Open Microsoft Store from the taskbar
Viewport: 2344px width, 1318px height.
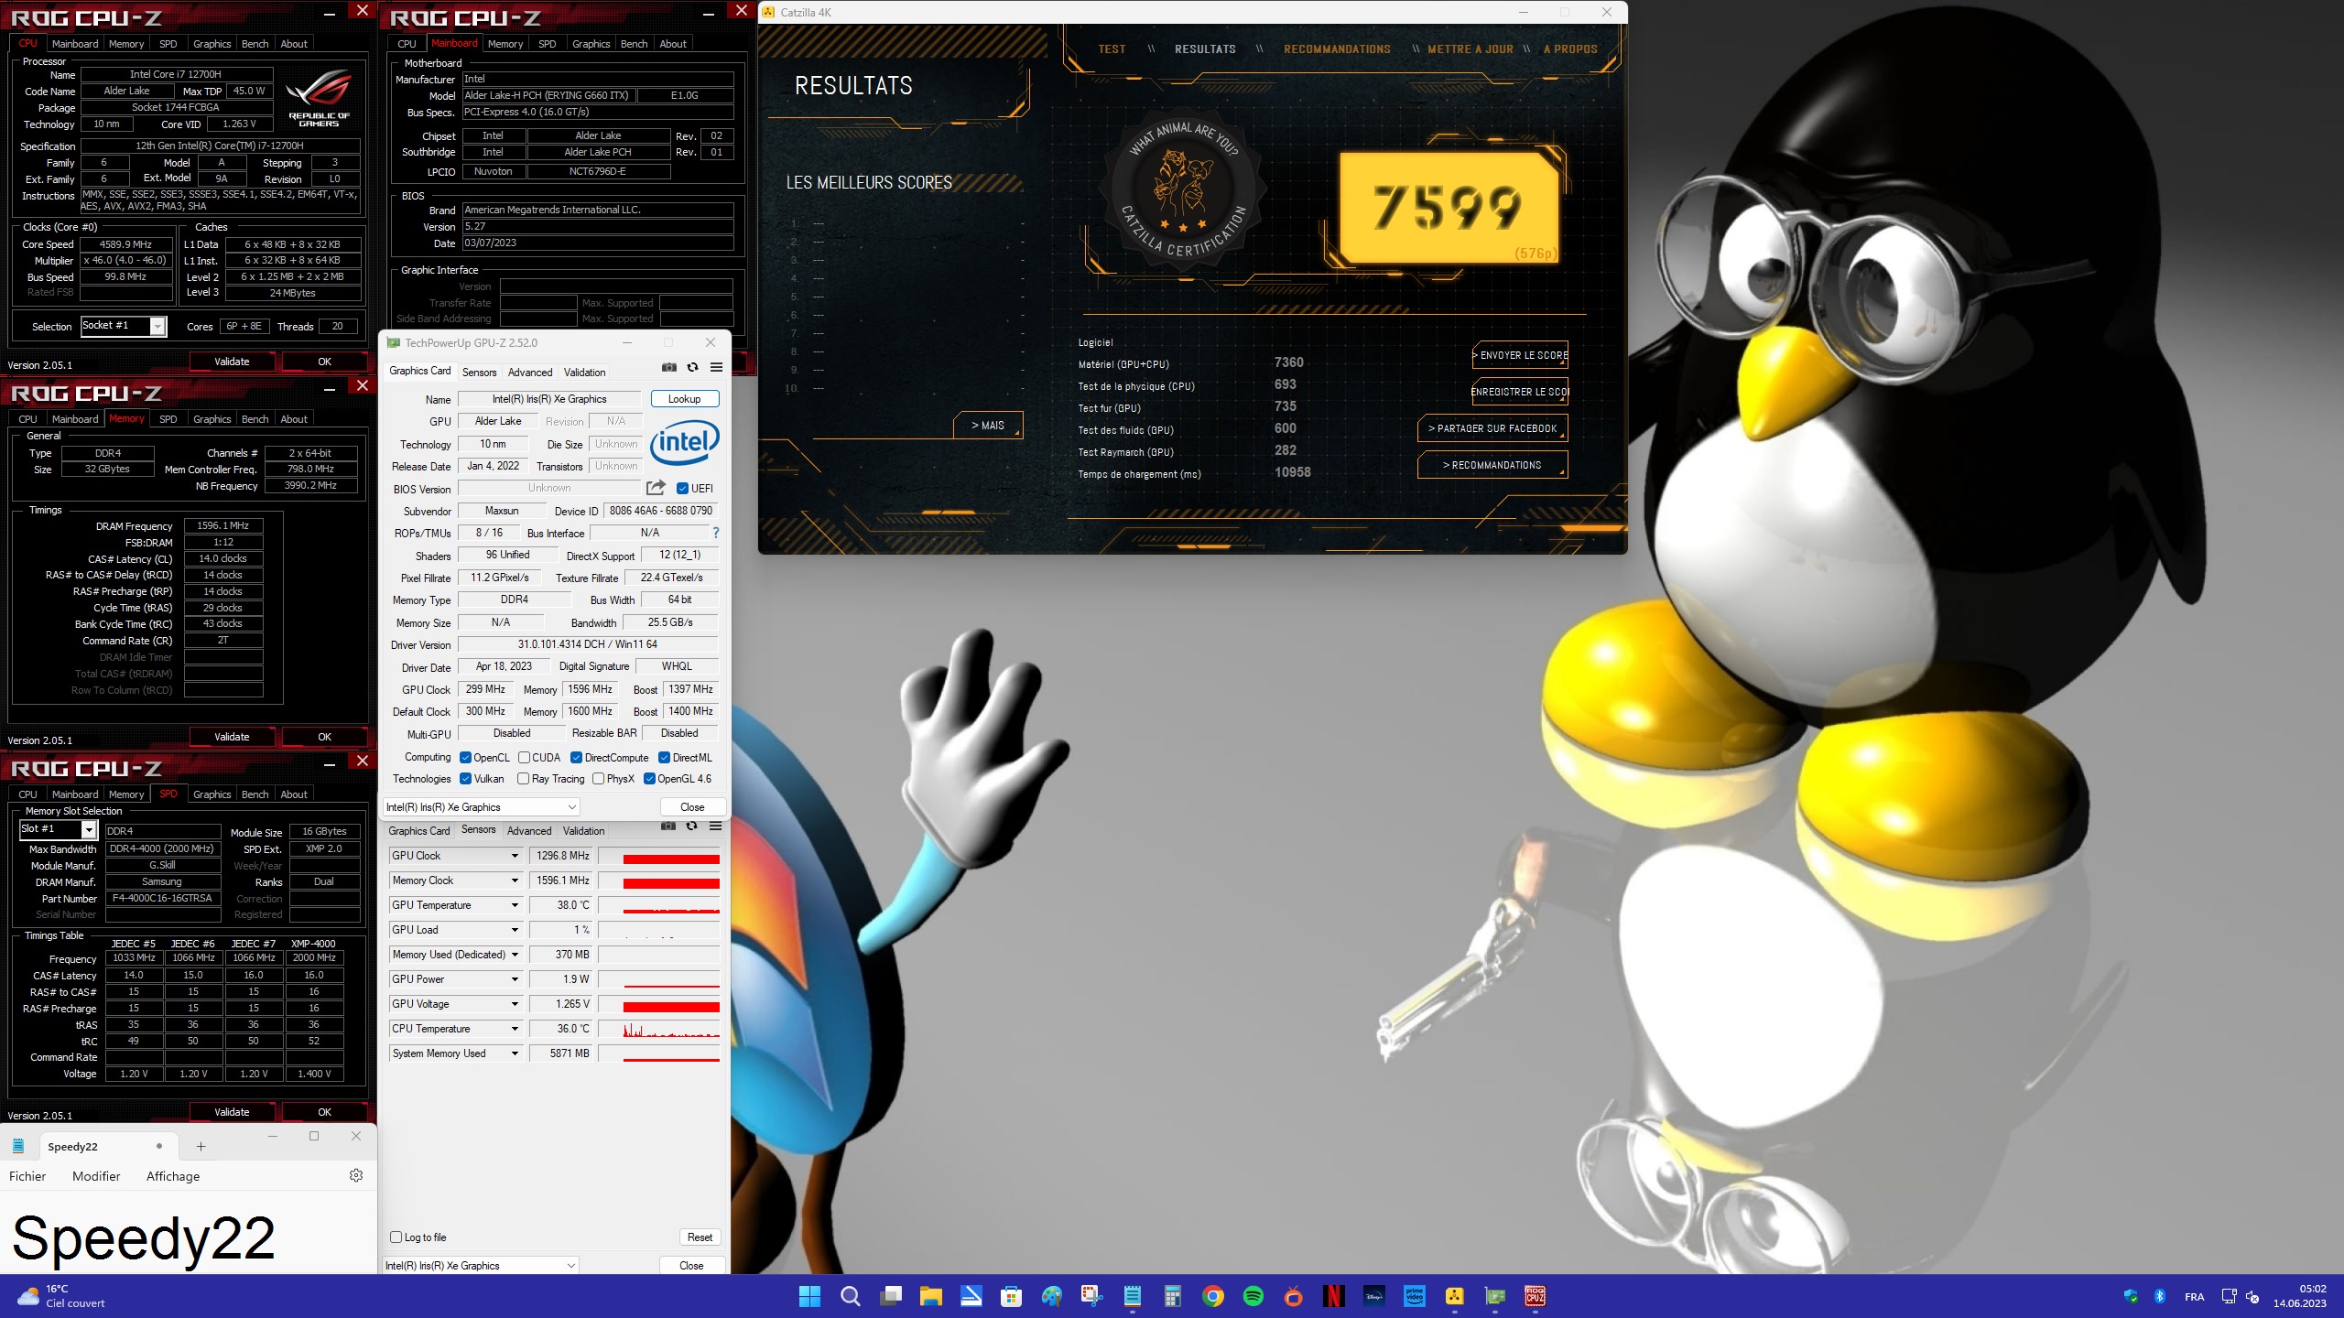pyautogui.click(x=1011, y=1296)
